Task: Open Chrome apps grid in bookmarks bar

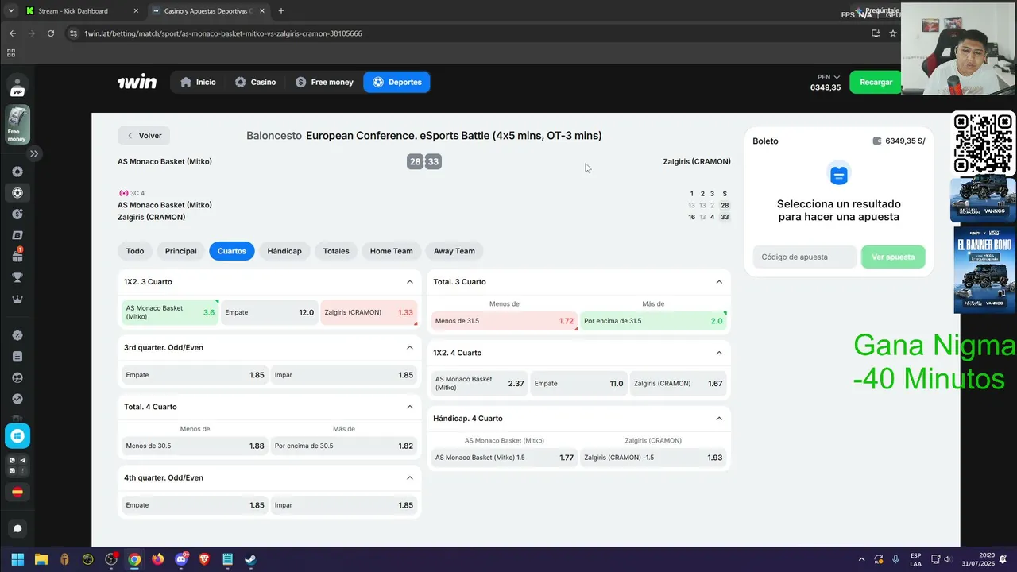Action: (x=11, y=53)
